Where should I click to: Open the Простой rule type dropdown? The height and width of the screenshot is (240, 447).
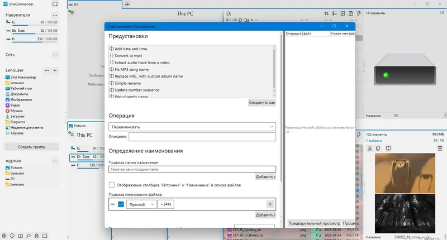tap(141, 204)
